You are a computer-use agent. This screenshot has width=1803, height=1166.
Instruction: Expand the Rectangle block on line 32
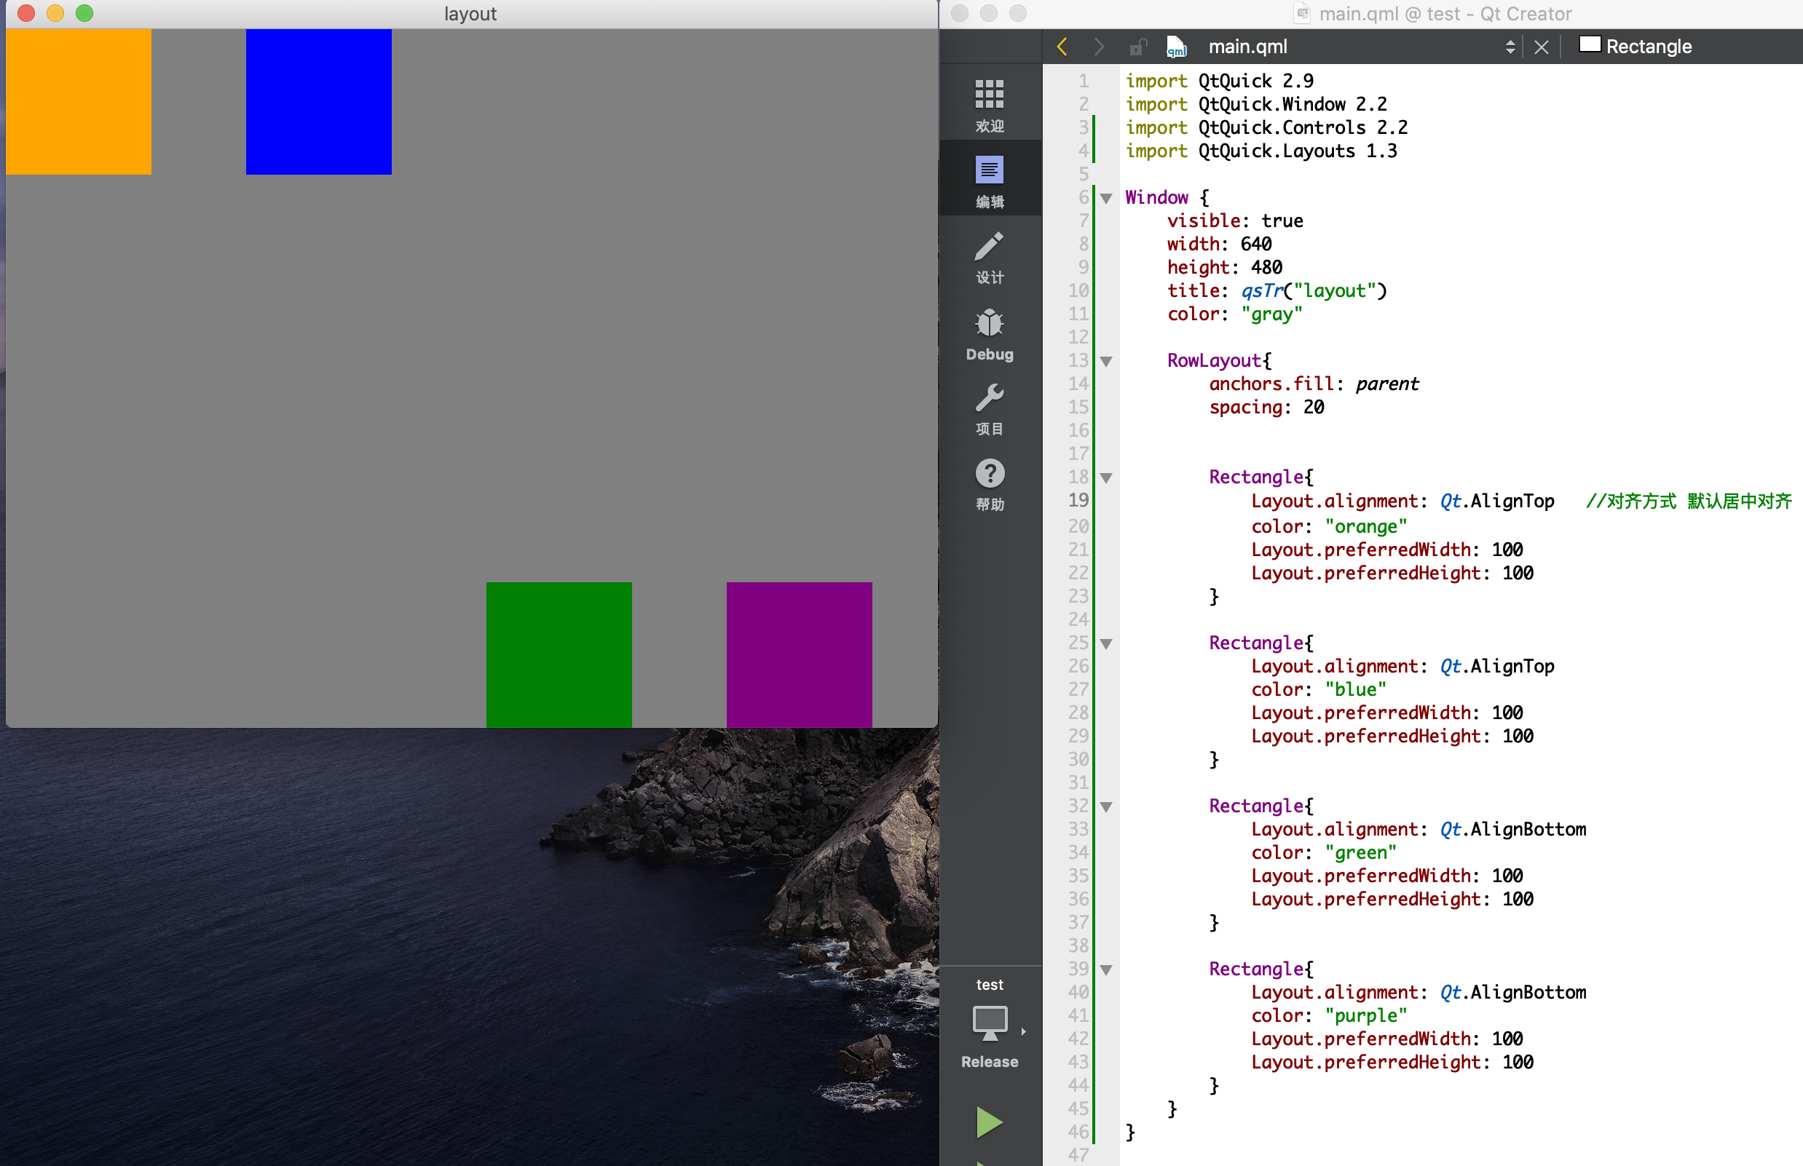(1105, 805)
